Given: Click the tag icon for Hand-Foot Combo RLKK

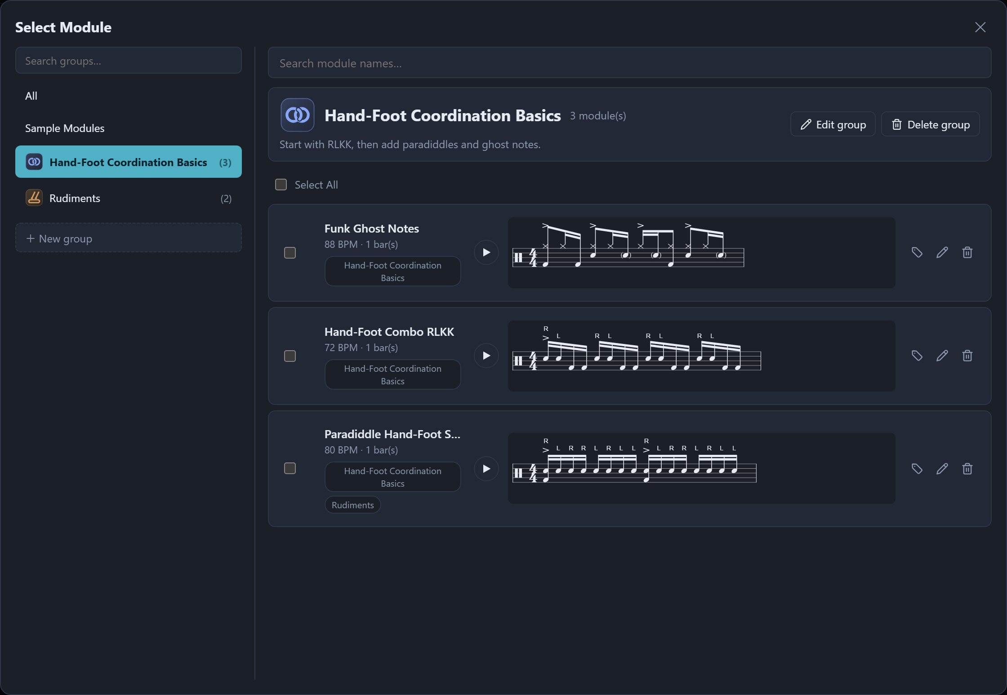Looking at the screenshot, I should pos(917,356).
